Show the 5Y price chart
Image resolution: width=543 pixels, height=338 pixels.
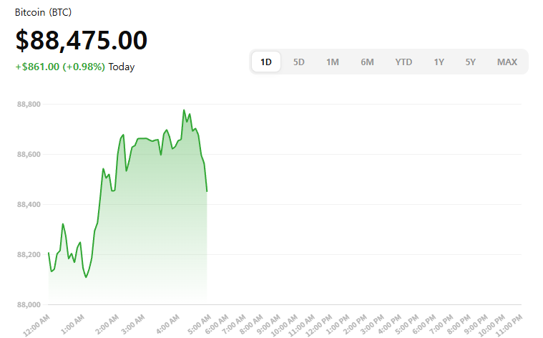pyautogui.click(x=470, y=62)
